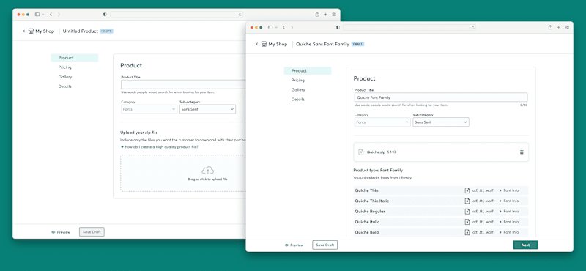
Task: Click privacy shield icon in front browser
Action: [338, 27]
